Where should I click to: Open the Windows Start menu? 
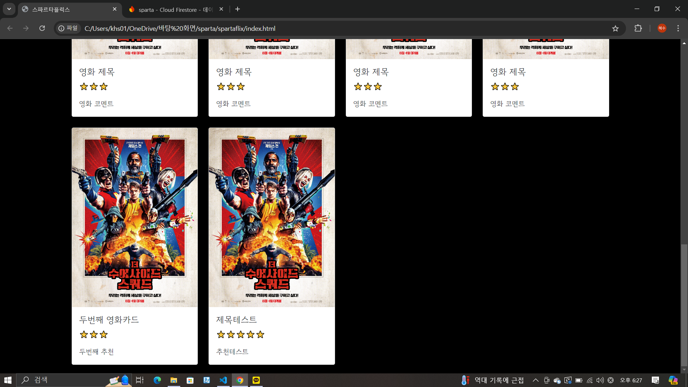point(8,380)
